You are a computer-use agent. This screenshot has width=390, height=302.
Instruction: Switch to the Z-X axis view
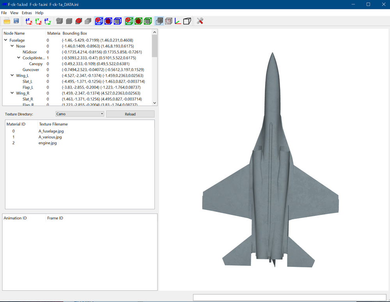click(29, 21)
